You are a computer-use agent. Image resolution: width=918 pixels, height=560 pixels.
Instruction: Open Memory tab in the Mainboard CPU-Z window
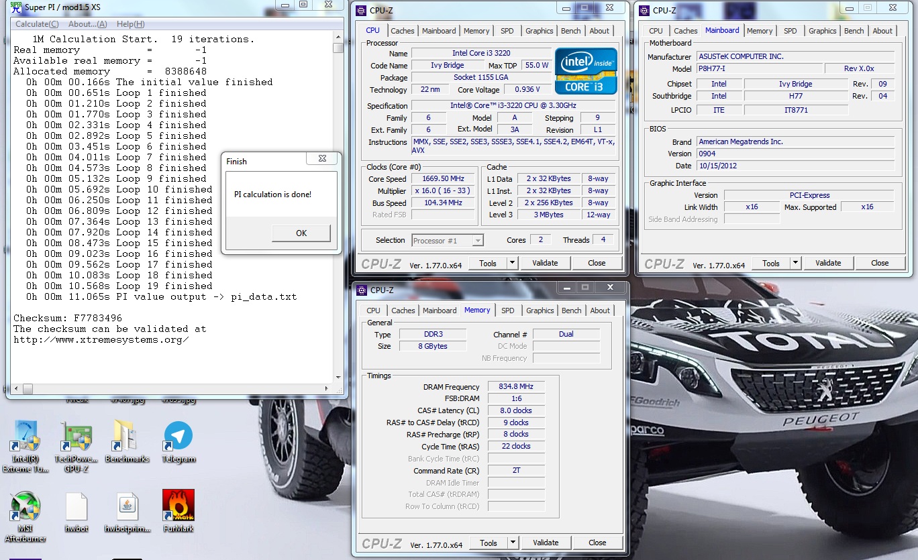(760, 31)
